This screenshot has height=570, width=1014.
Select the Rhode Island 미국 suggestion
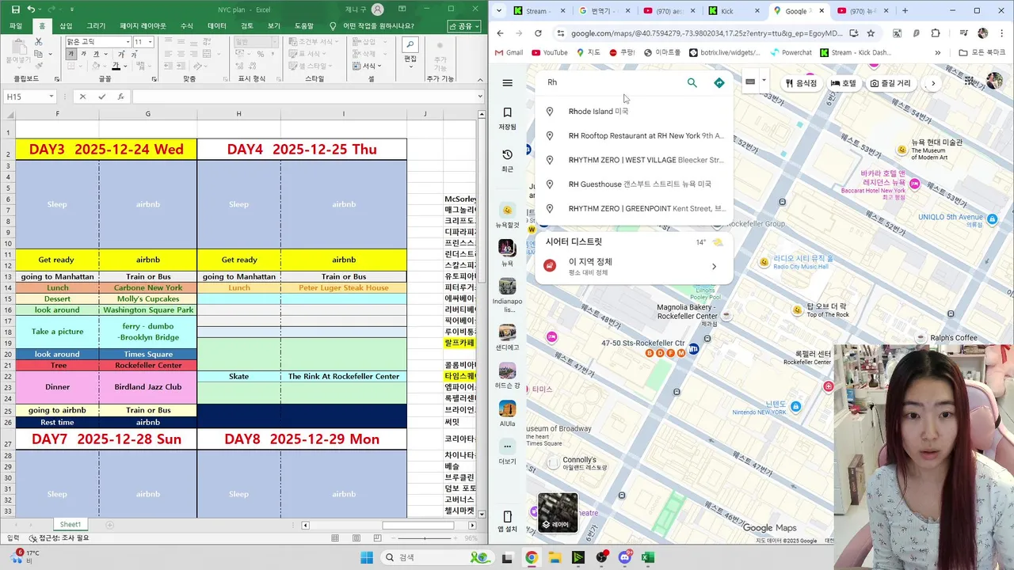tap(635, 112)
